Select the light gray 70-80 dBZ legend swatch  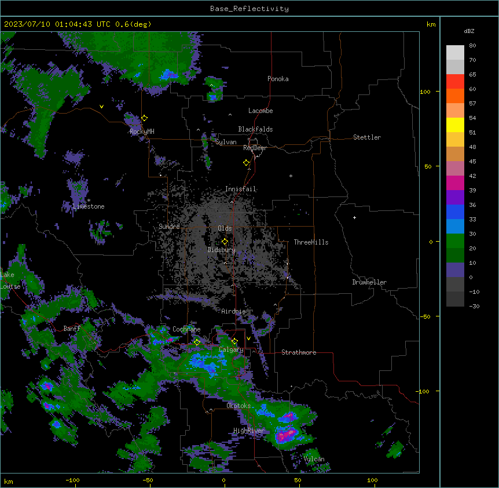[455, 53]
